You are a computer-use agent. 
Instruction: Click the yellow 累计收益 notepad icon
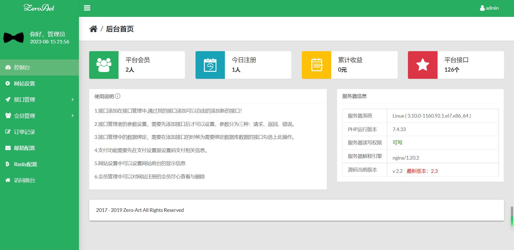pos(317,65)
